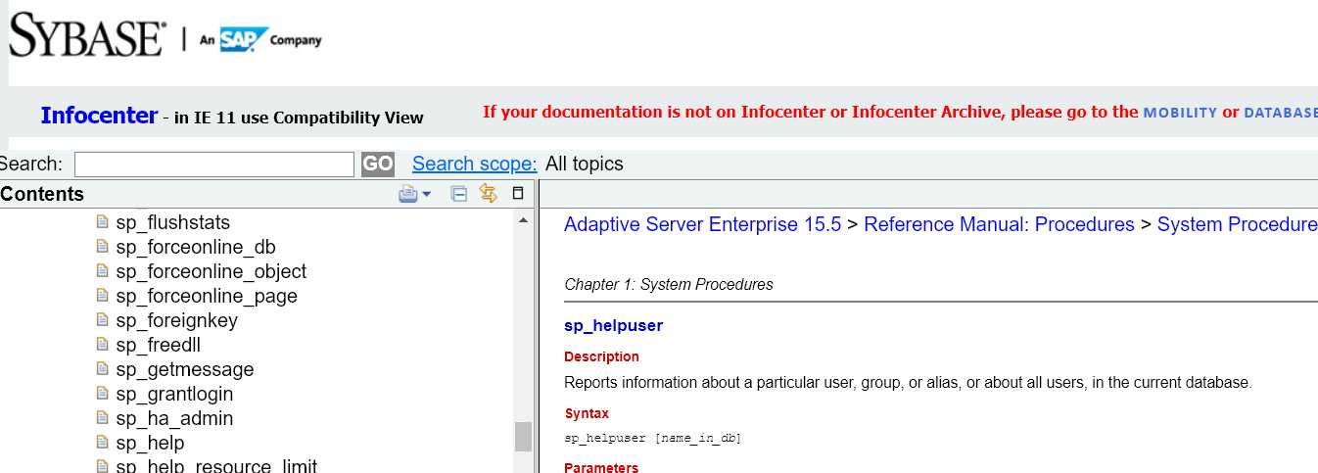Select sp_ha_admin topic
The image size is (1318, 473).
pos(174,418)
